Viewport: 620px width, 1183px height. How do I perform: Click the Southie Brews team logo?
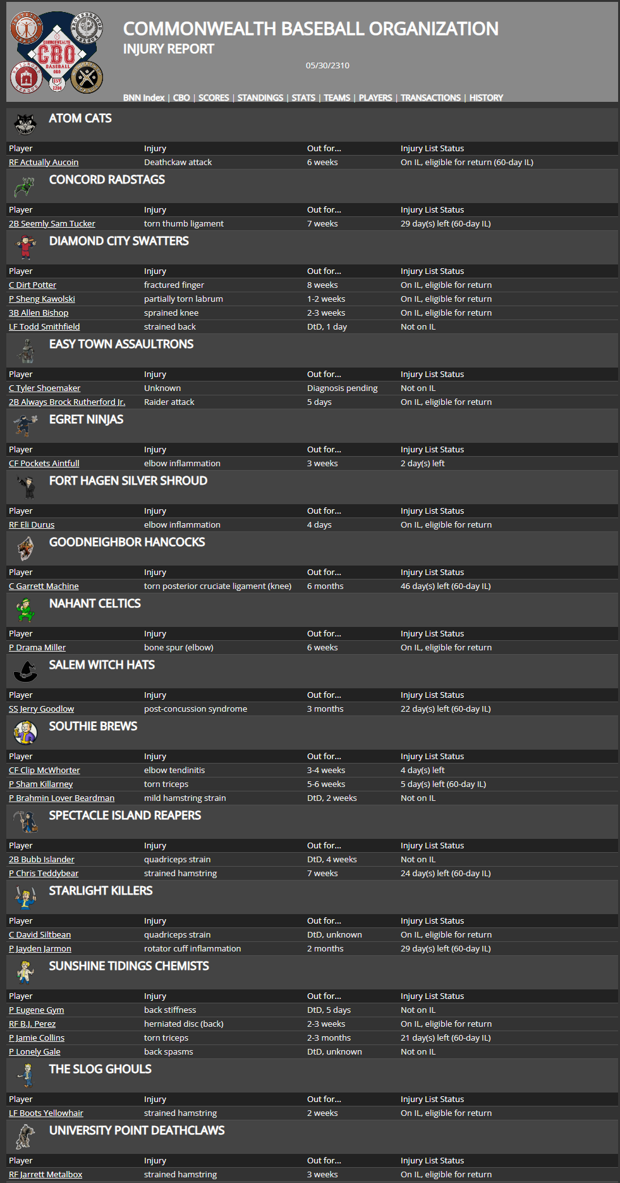[x=25, y=733]
